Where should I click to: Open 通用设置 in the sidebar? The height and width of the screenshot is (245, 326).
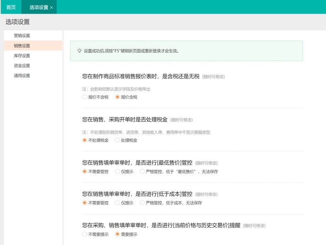pyautogui.click(x=22, y=76)
